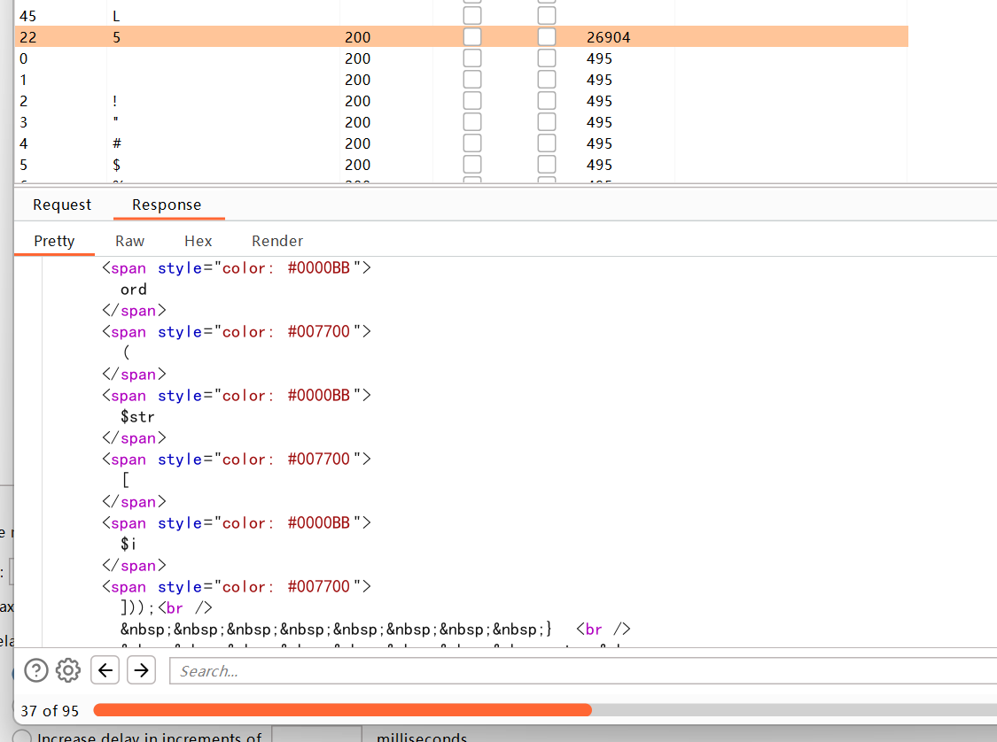Click the '$i' text in response
The width and height of the screenshot is (997, 742).
pos(128,544)
